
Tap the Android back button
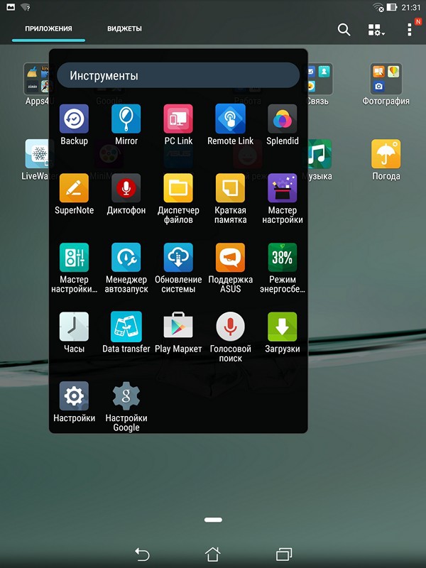click(x=142, y=555)
